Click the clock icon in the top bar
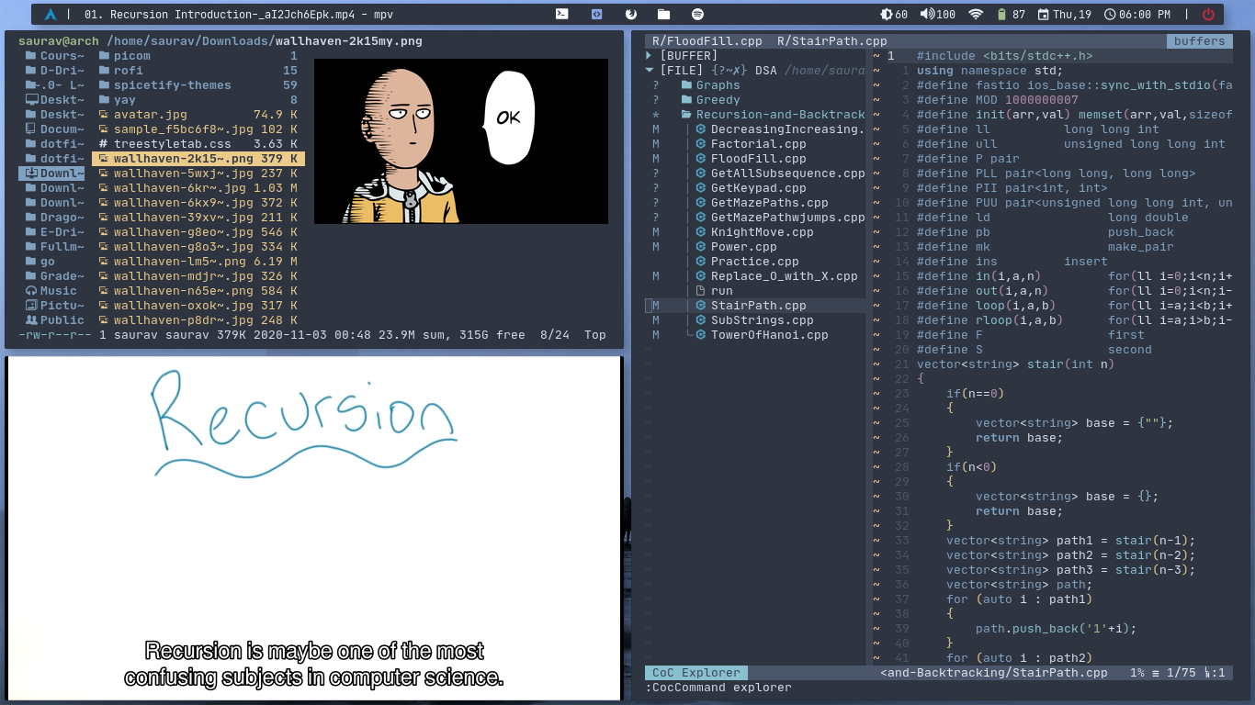The image size is (1255, 705). (1110, 15)
